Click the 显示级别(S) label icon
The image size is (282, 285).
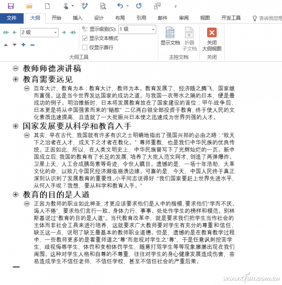tap(85, 29)
